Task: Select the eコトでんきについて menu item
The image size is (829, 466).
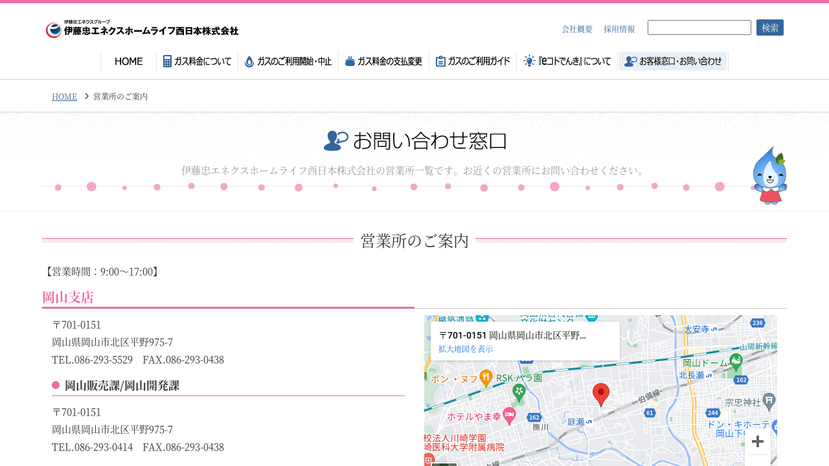Action: (567, 61)
